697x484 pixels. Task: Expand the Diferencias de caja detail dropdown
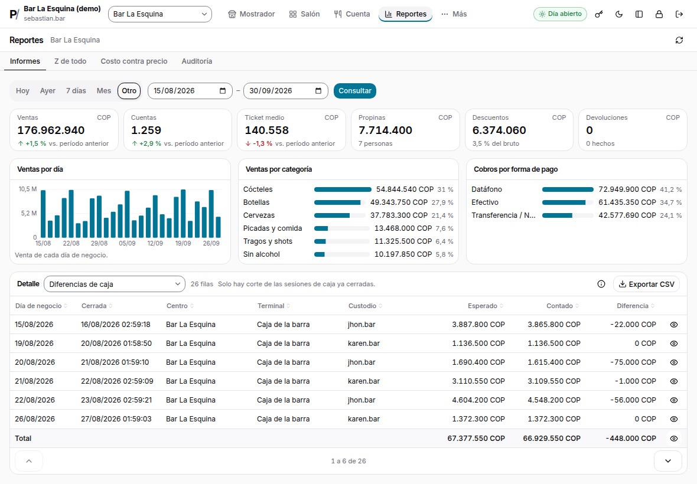pyautogui.click(x=115, y=284)
